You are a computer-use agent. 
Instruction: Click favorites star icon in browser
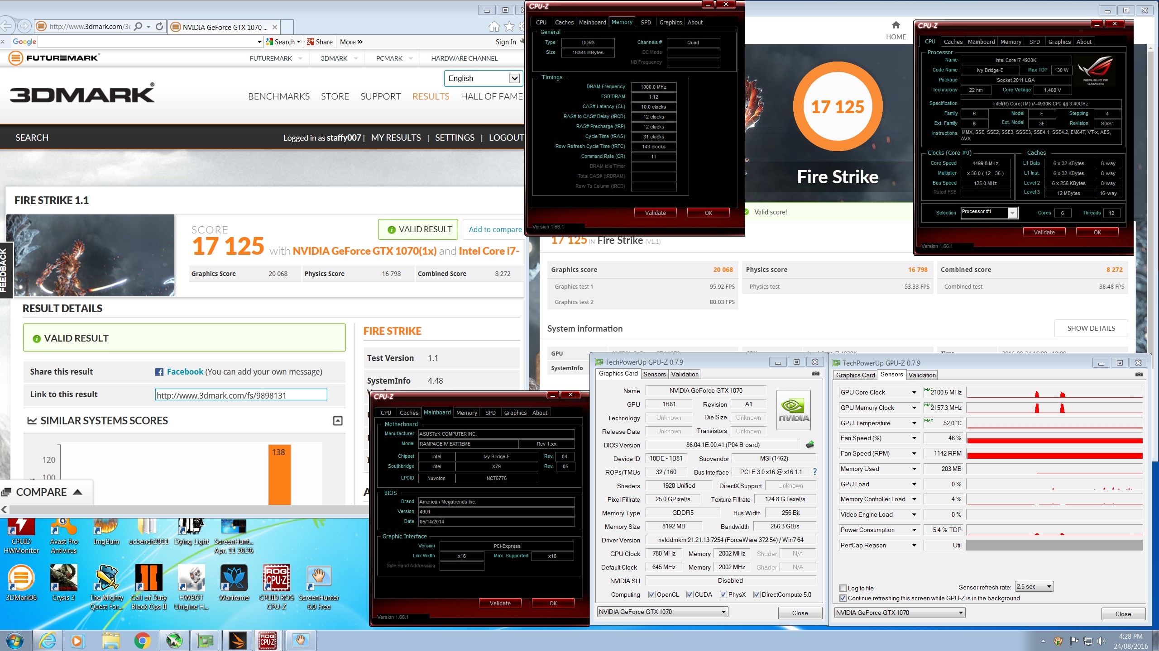coord(509,27)
